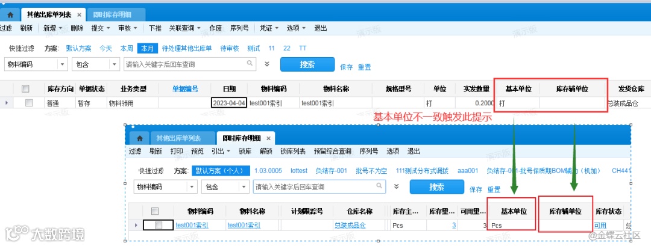Expand double-chevron filters in 其他出库单列表 window
Image resolution: width=651 pixels, height=246 pixels.
267,64
